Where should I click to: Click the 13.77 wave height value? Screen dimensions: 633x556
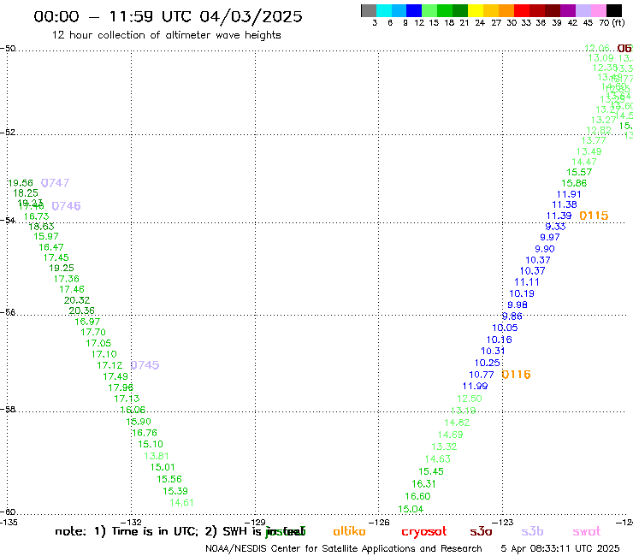click(594, 140)
